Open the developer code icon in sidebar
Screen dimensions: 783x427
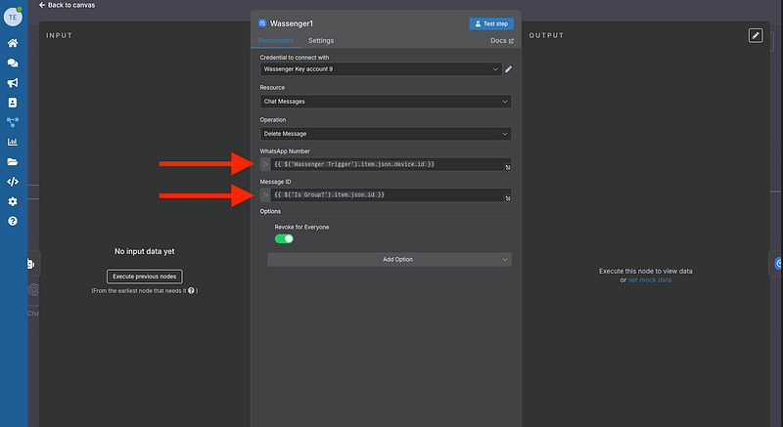pyautogui.click(x=13, y=181)
